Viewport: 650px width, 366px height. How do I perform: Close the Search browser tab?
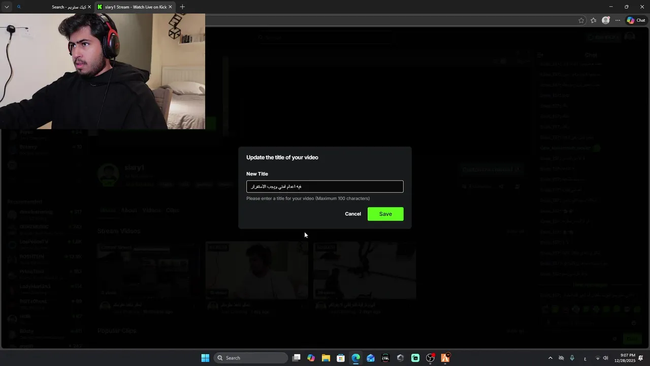pyautogui.click(x=89, y=7)
